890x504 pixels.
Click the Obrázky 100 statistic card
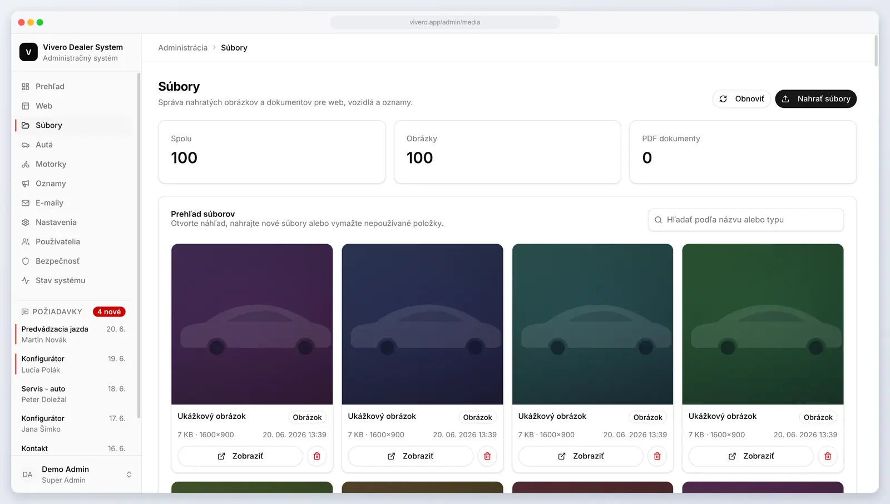pos(507,152)
